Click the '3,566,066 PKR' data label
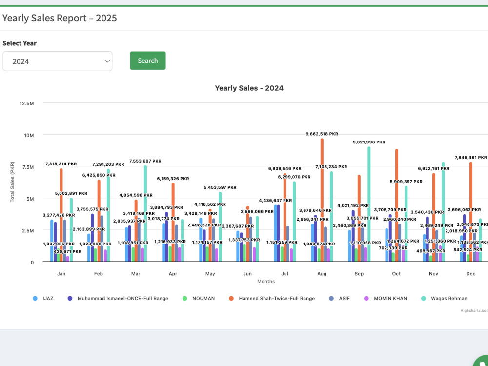Viewport: 488px width, 366px height. pyautogui.click(x=257, y=211)
